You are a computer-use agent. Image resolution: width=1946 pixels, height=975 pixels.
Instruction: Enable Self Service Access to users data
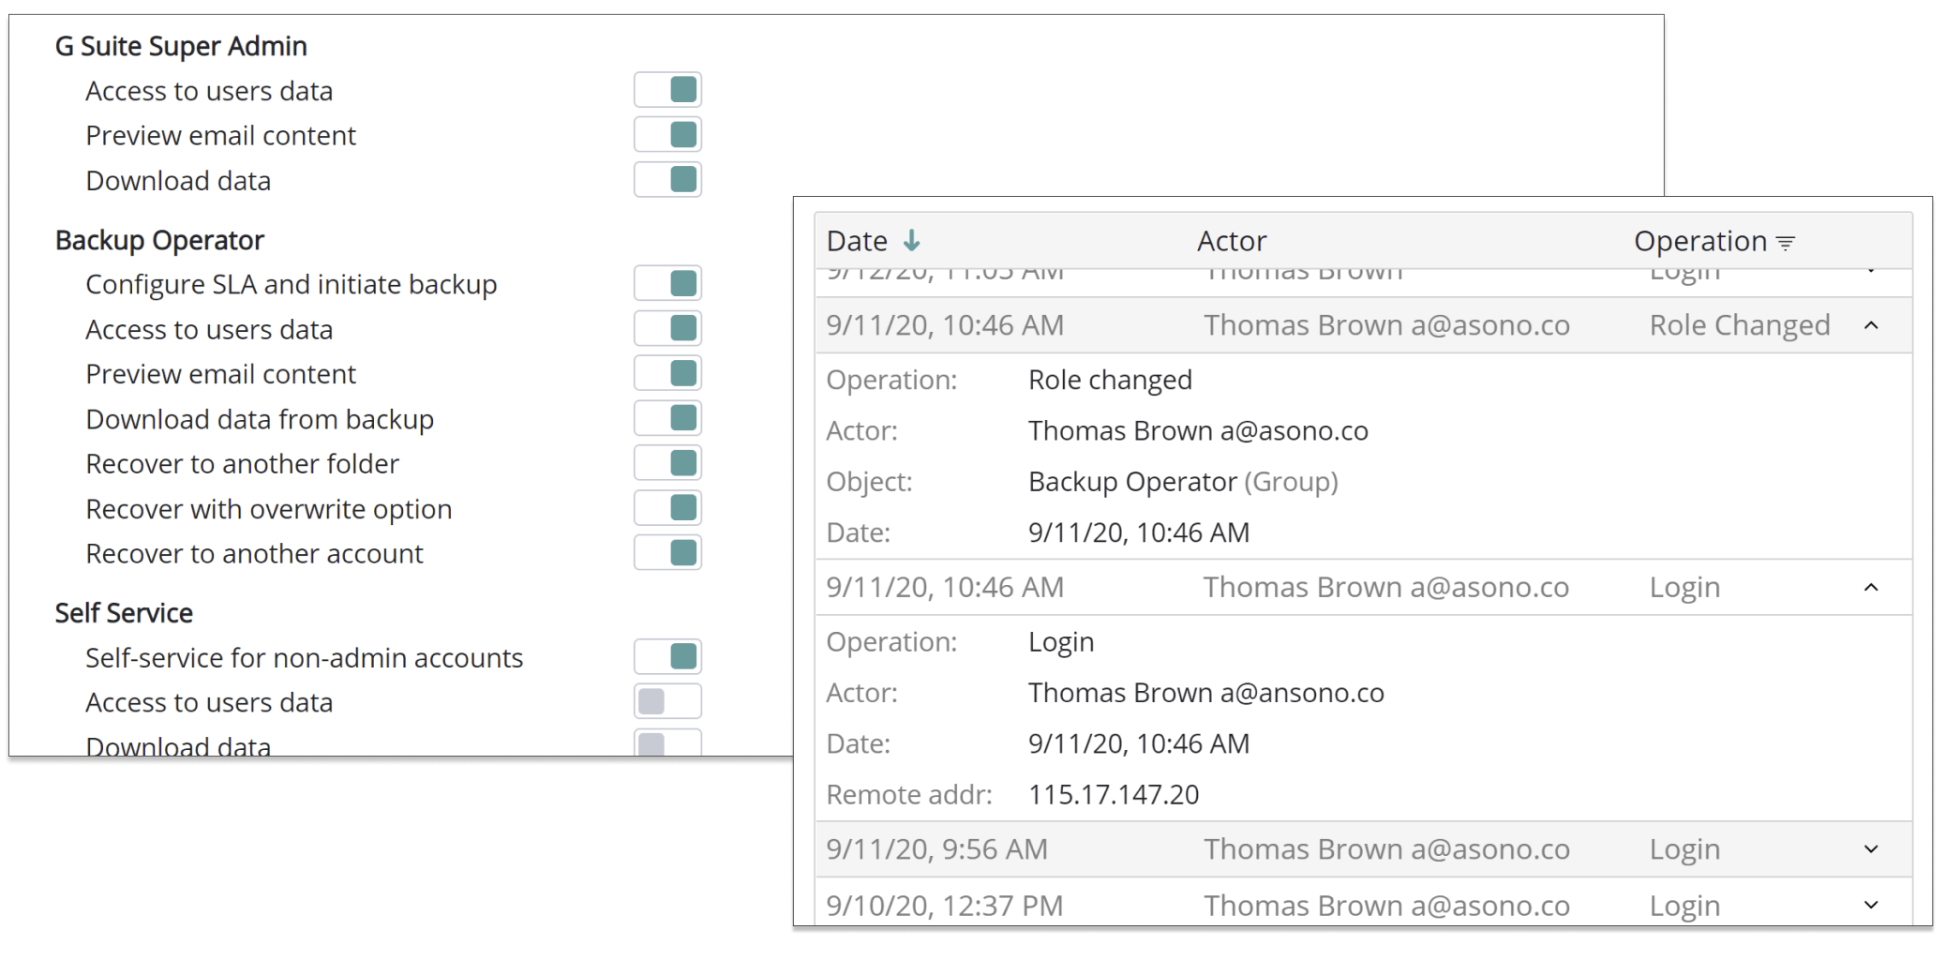pos(667,701)
